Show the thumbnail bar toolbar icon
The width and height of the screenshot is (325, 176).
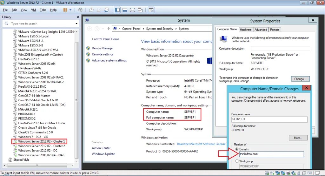click(125, 10)
